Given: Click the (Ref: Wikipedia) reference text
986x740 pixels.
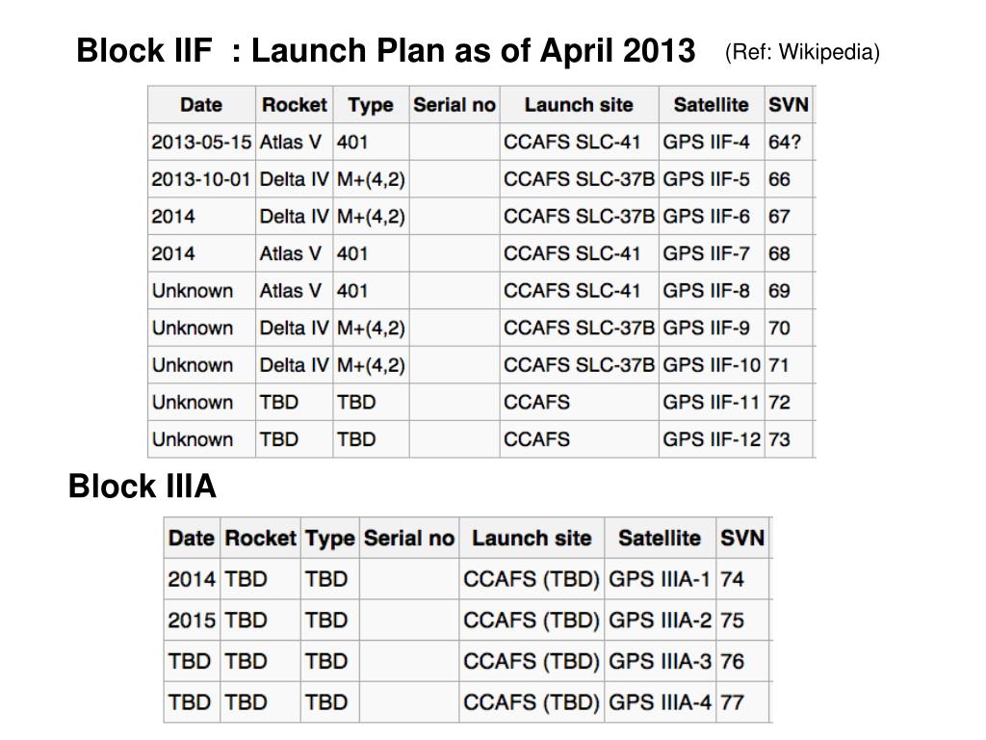Looking at the screenshot, I should (802, 52).
